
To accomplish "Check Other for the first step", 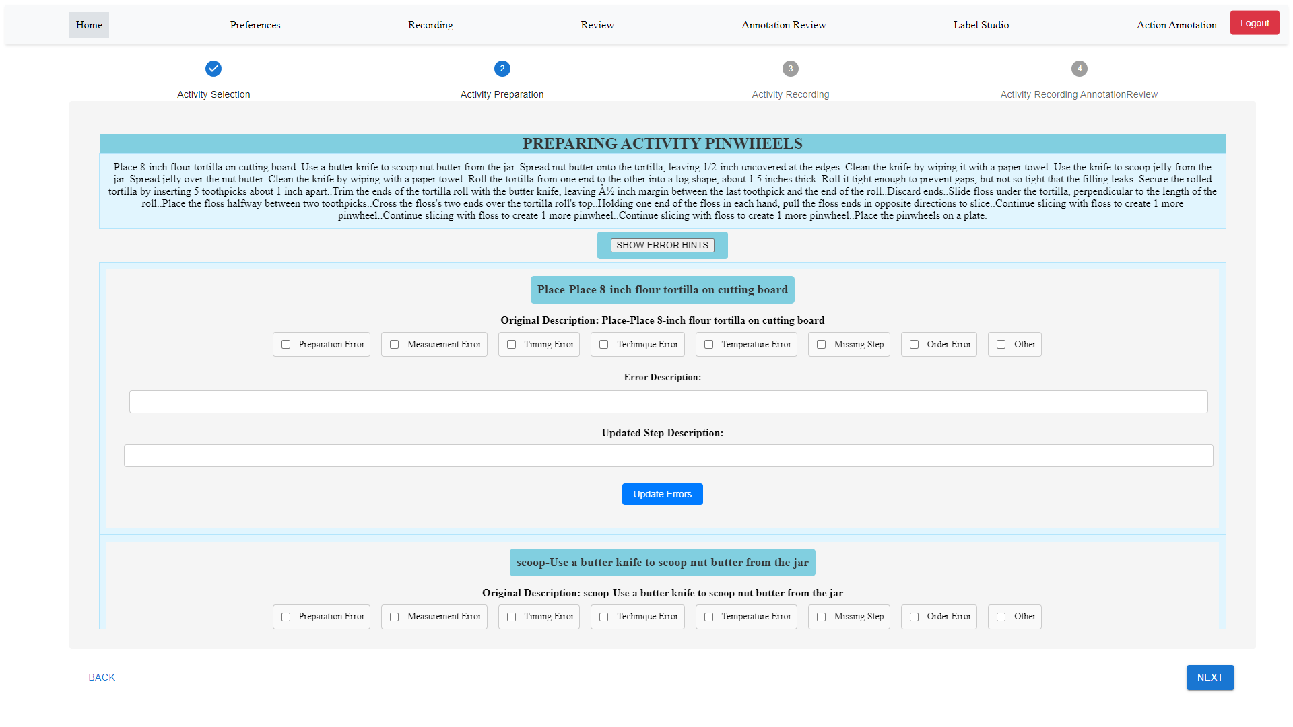I will click(x=1001, y=345).
